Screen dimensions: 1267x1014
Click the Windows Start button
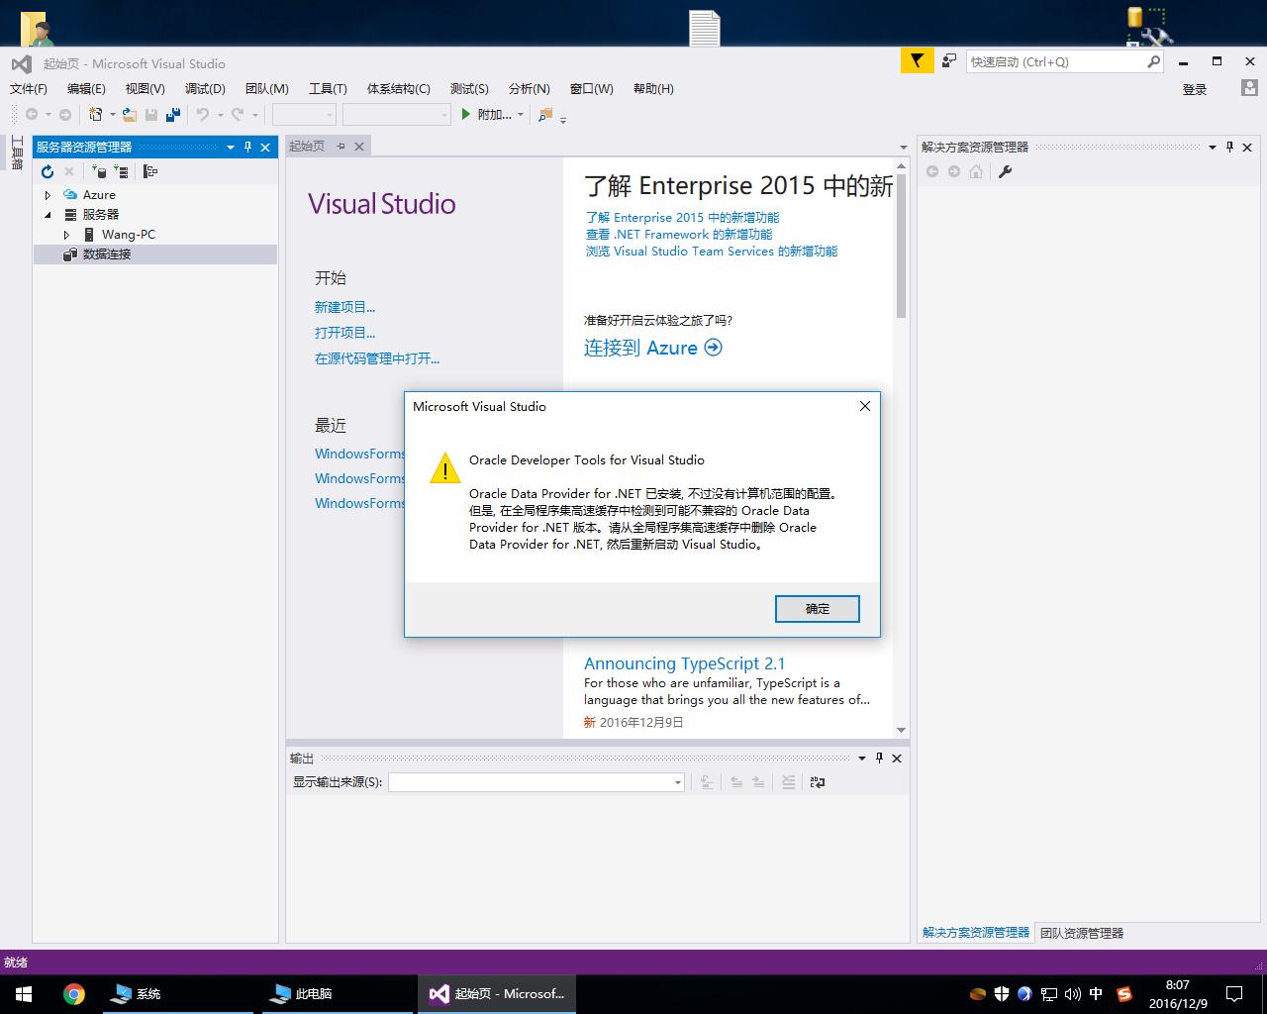(24, 993)
